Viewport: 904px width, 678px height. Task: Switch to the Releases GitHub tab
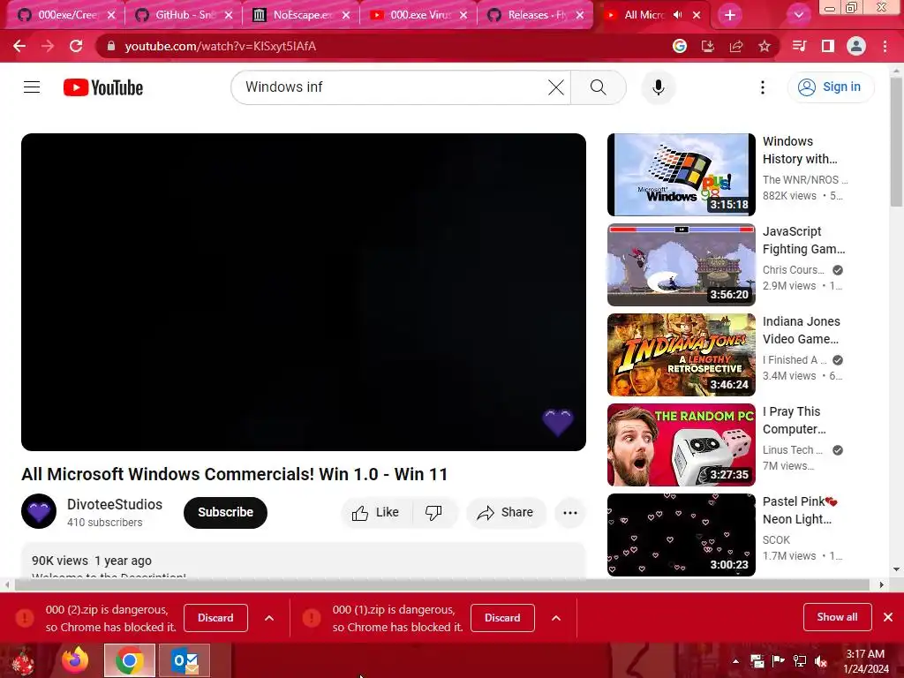536,15
